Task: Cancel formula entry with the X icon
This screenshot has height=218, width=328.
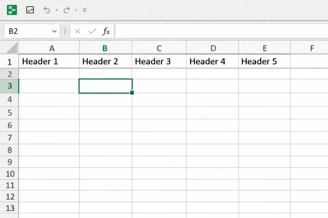Action: [78, 31]
